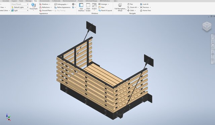Expand the Reflections options arrow
The height and width of the screenshot is (125, 215).
(x=51, y=7)
